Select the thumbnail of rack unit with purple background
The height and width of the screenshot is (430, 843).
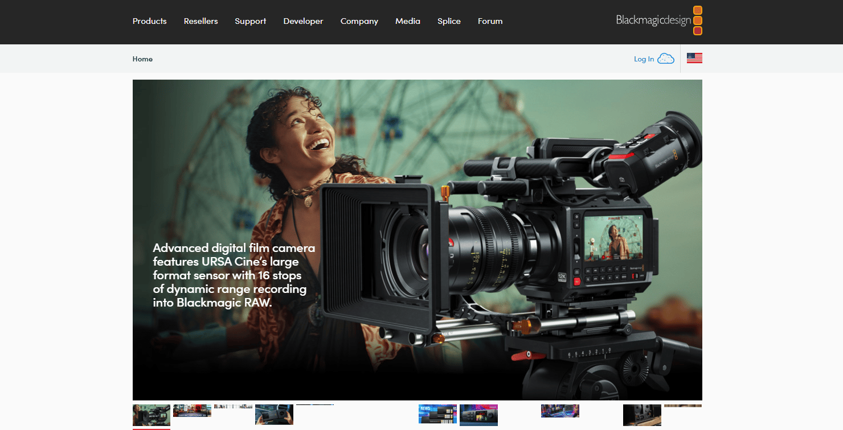[478, 415]
